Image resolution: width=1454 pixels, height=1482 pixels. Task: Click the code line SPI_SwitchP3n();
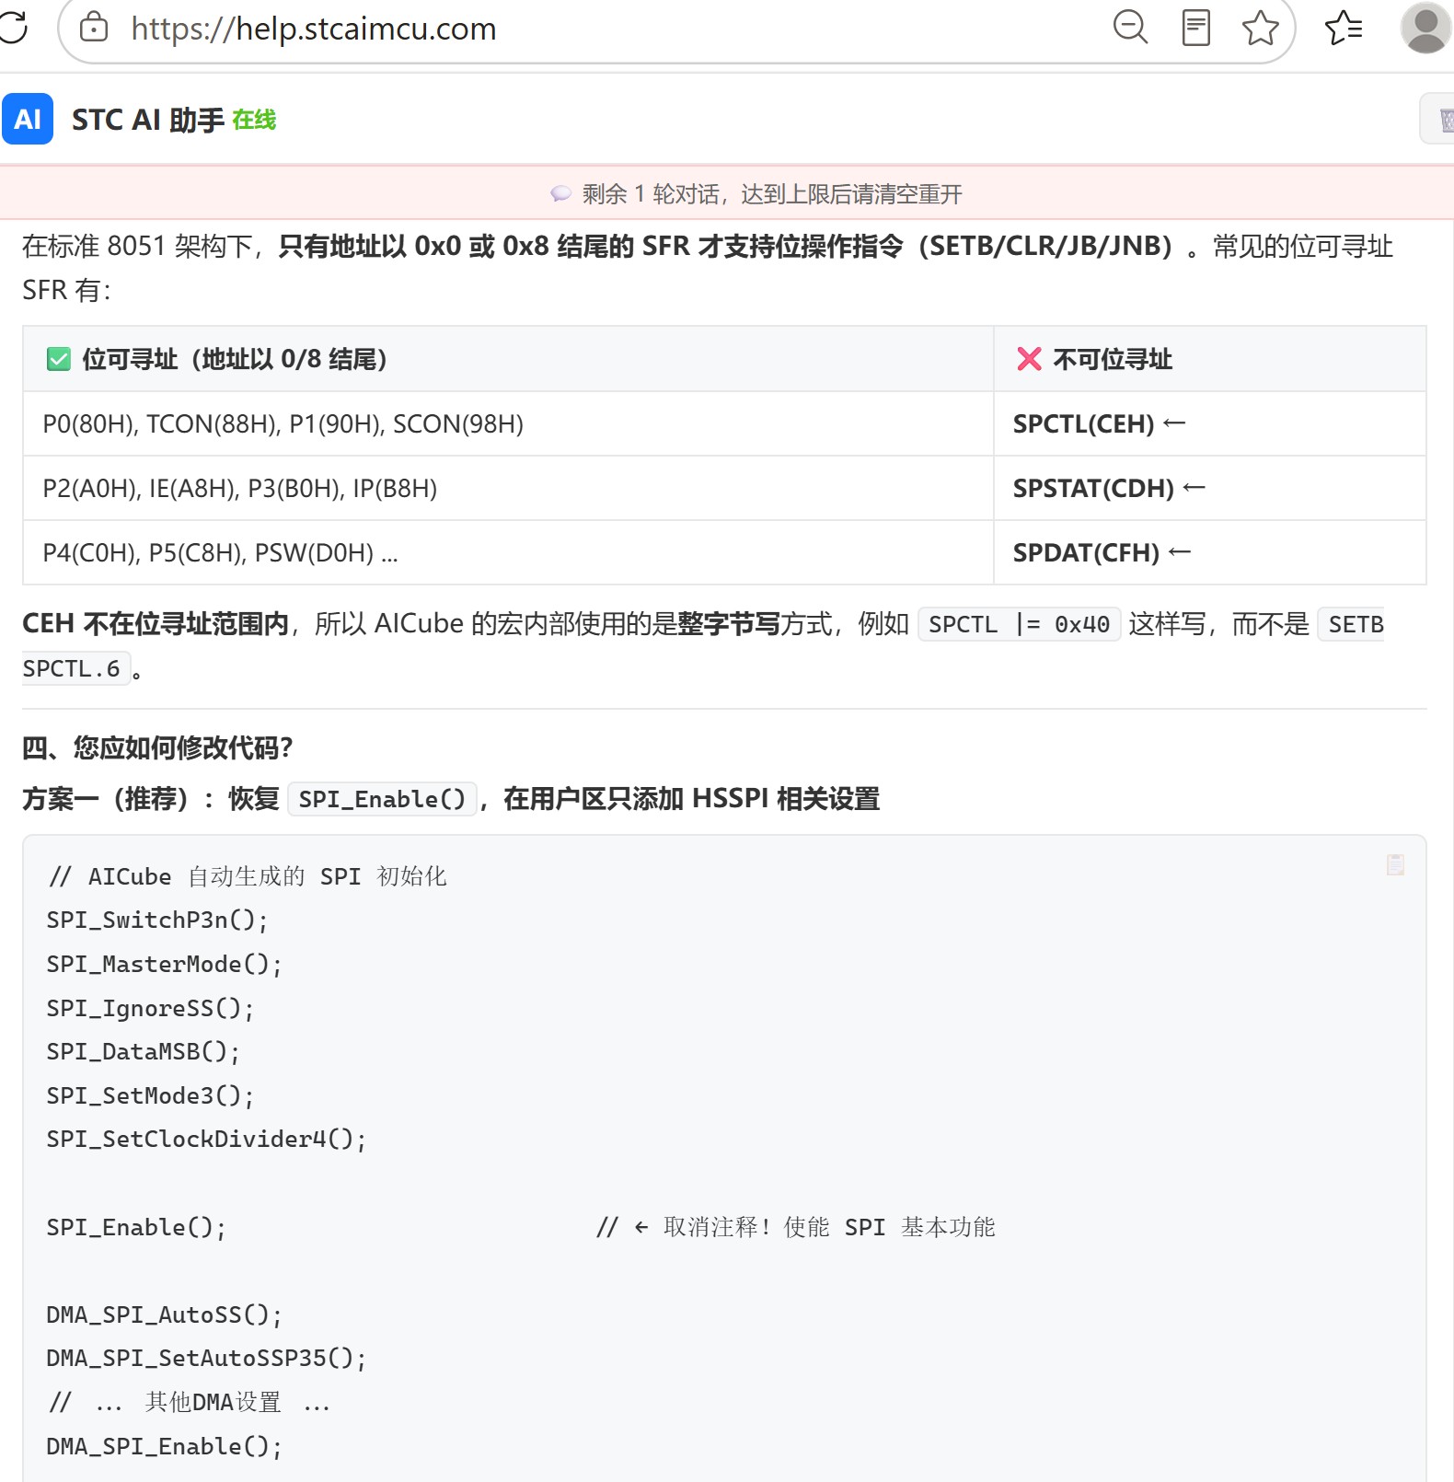(x=157, y=920)
